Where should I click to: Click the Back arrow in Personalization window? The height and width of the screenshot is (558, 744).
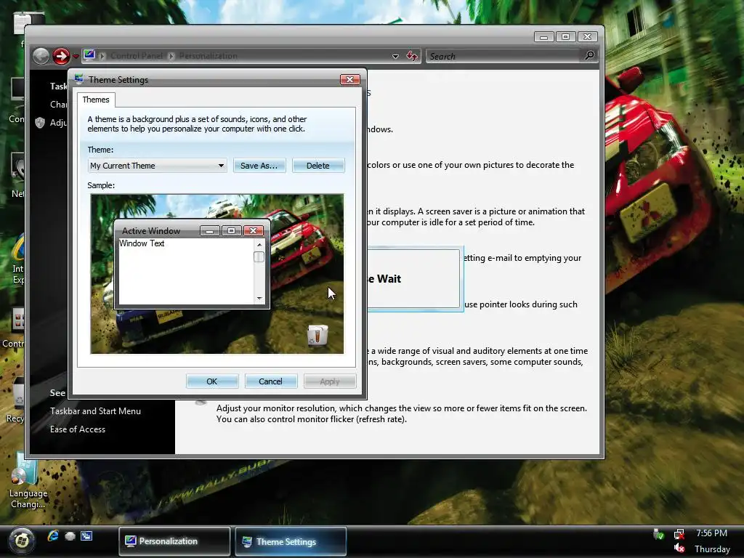pyautogui.click(x=41, y=57)
